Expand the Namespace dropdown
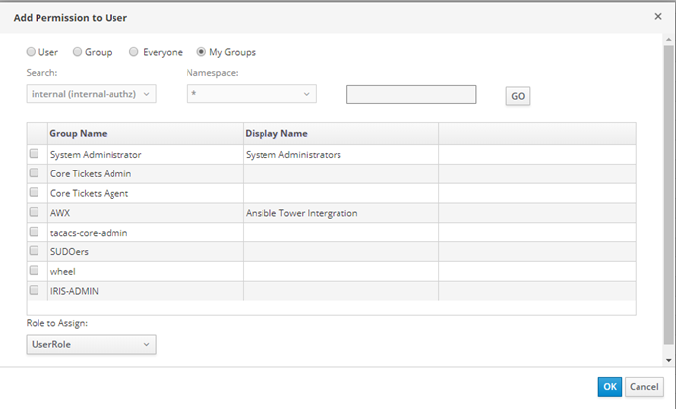The image size is (676, 409). pos(251,94)
